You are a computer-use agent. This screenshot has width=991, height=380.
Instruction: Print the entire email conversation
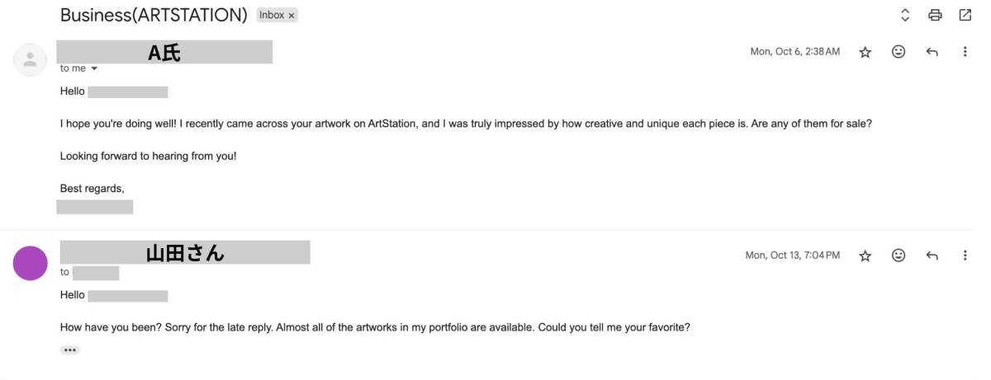[935, 15]
